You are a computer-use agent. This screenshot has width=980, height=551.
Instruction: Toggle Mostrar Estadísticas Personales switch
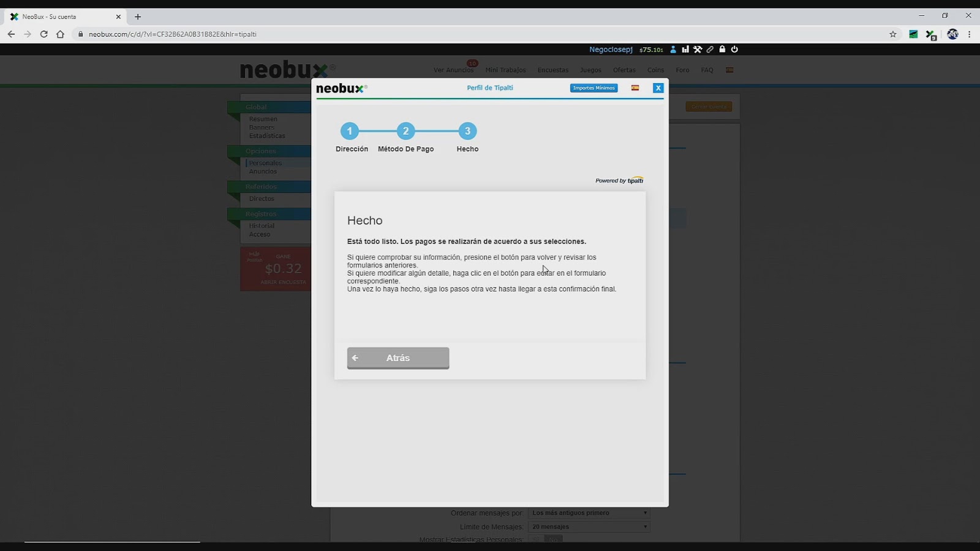(x=546, y=539)
